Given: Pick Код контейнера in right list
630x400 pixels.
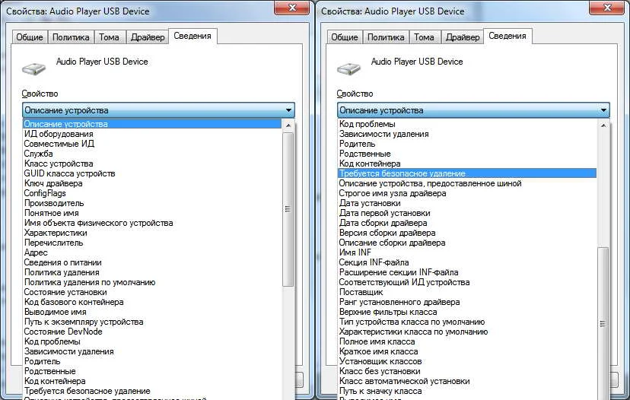Looking at the screenshot, I should click(467, 163).
